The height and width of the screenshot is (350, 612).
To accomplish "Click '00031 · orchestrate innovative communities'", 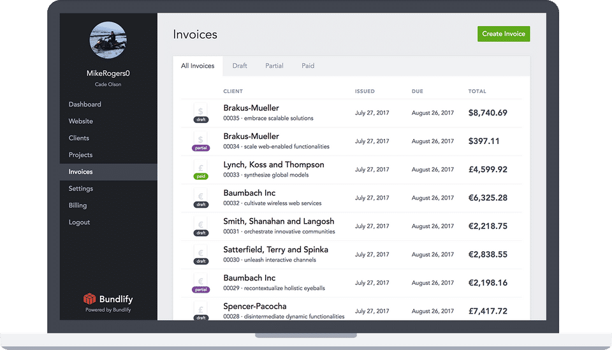I will (279, 232).
